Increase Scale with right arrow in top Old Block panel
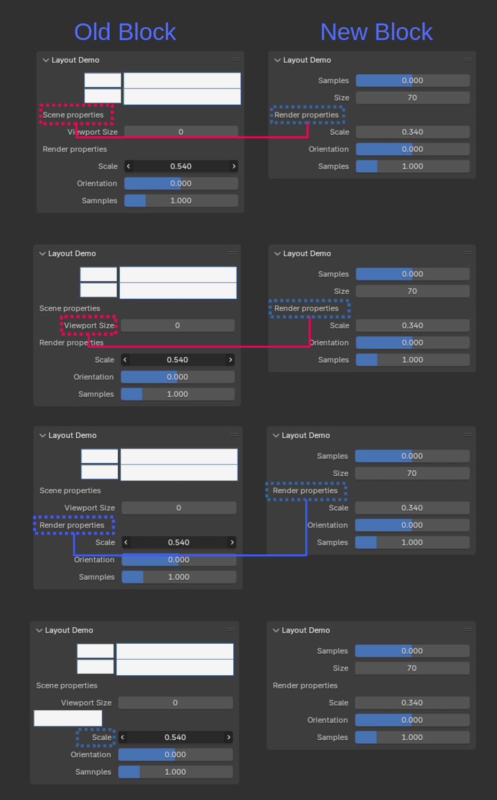The image size is (497, 800). (234, 166)
